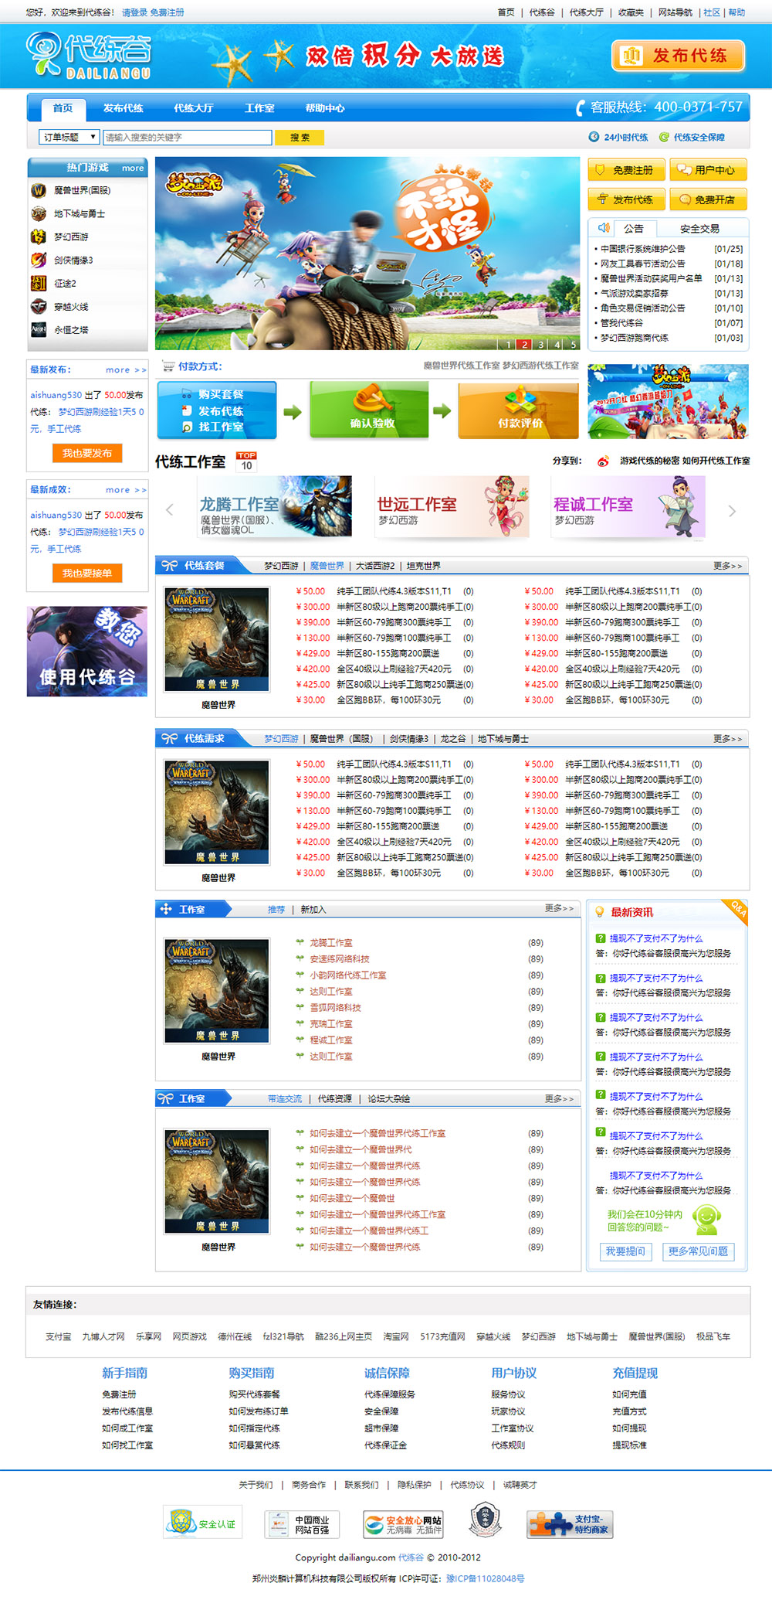Open 发布代练 in the blue navigation bar
The width and height of the screenshot is (772, 1610).
click(124, 108)
